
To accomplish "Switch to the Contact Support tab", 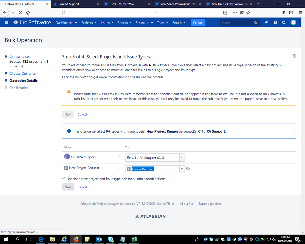I will point(76,4).
